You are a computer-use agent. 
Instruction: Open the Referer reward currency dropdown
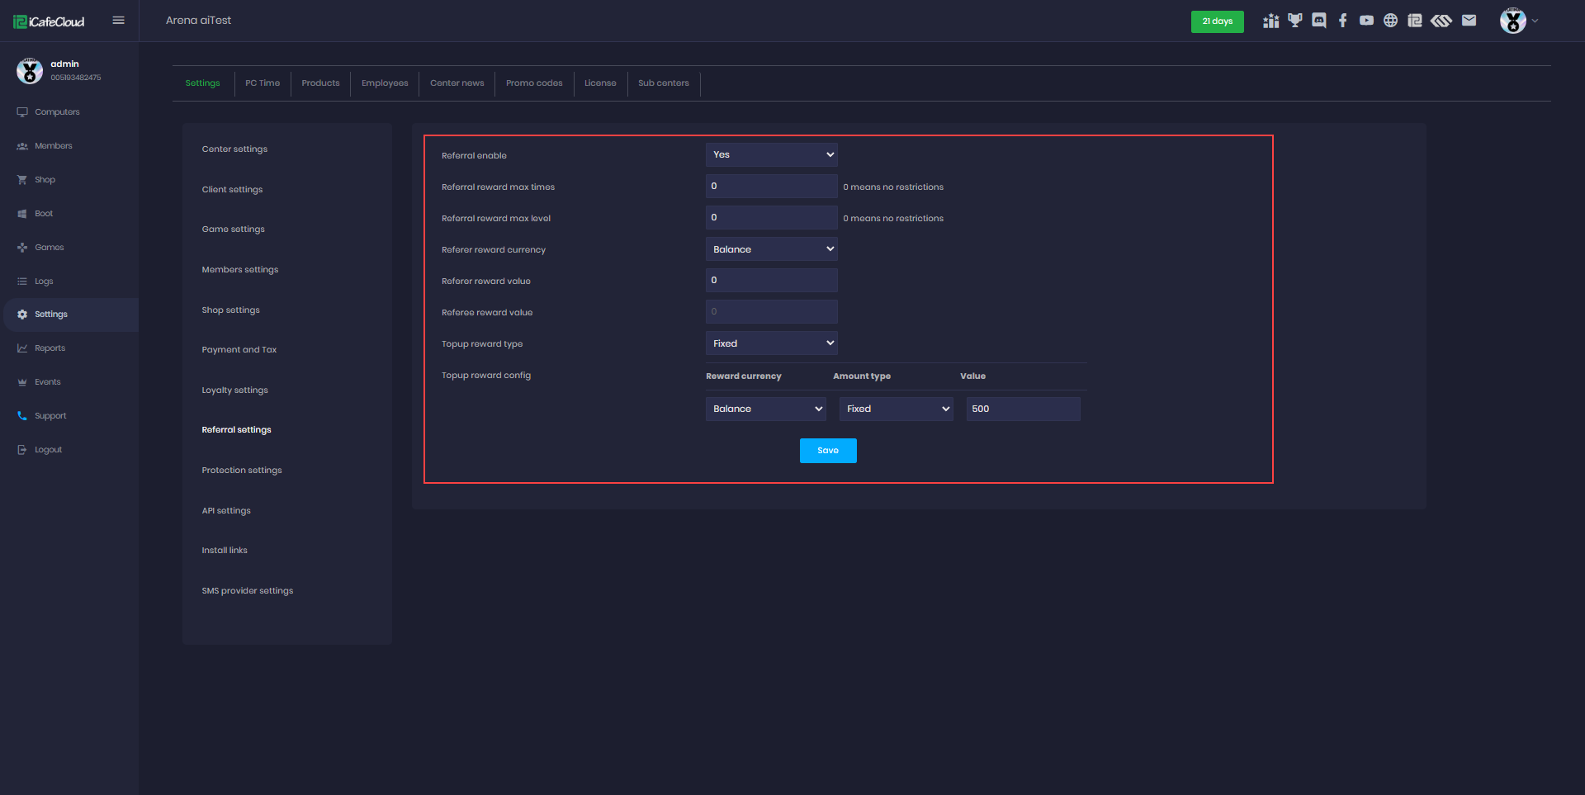pyautogui.click(x=771, y=249)
